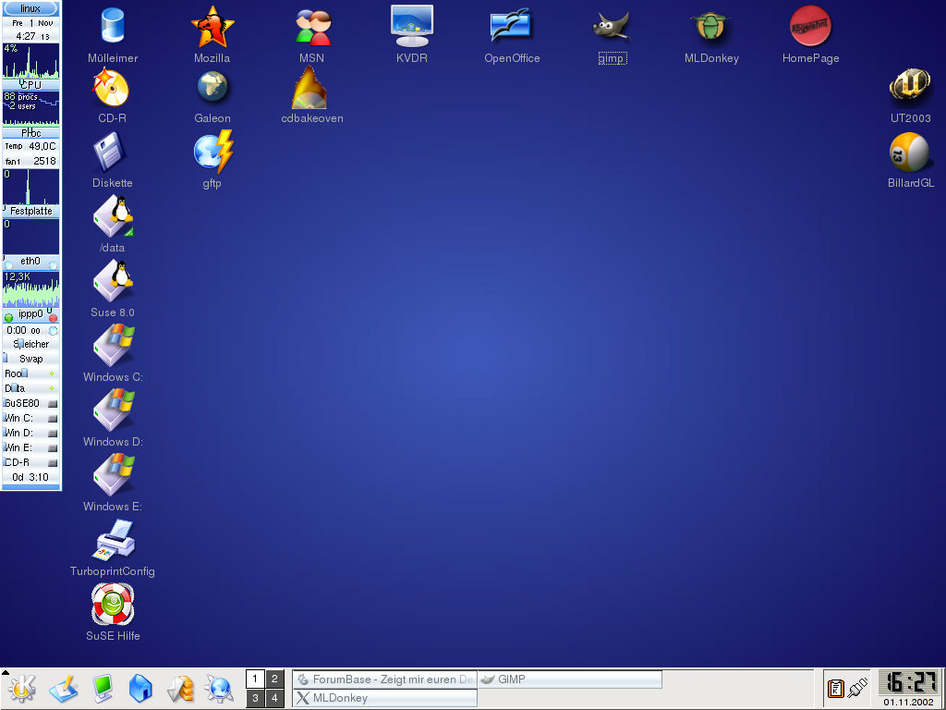The width and height of the screenshot is (946, 710).
Task: Click the CPU chart in GKrellM
Action: pos(30,61)
